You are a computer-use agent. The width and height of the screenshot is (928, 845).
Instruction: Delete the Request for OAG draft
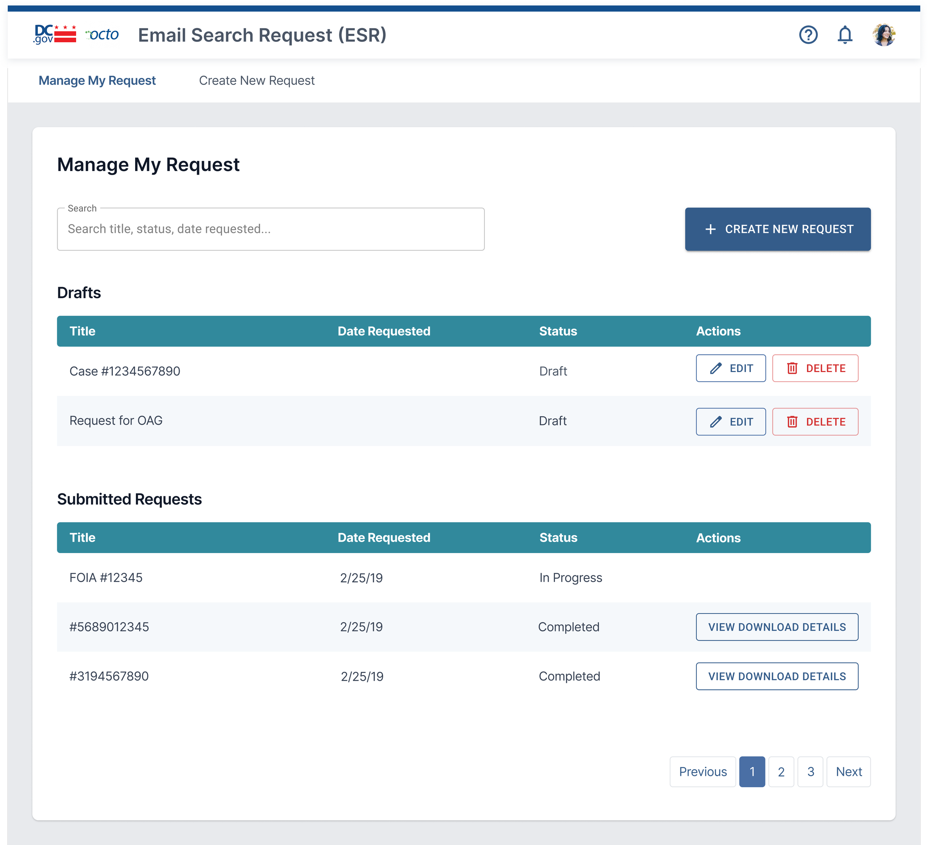coord(815,422)
